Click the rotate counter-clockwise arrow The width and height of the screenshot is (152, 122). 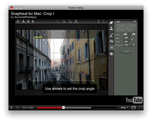tap(125, 34)
